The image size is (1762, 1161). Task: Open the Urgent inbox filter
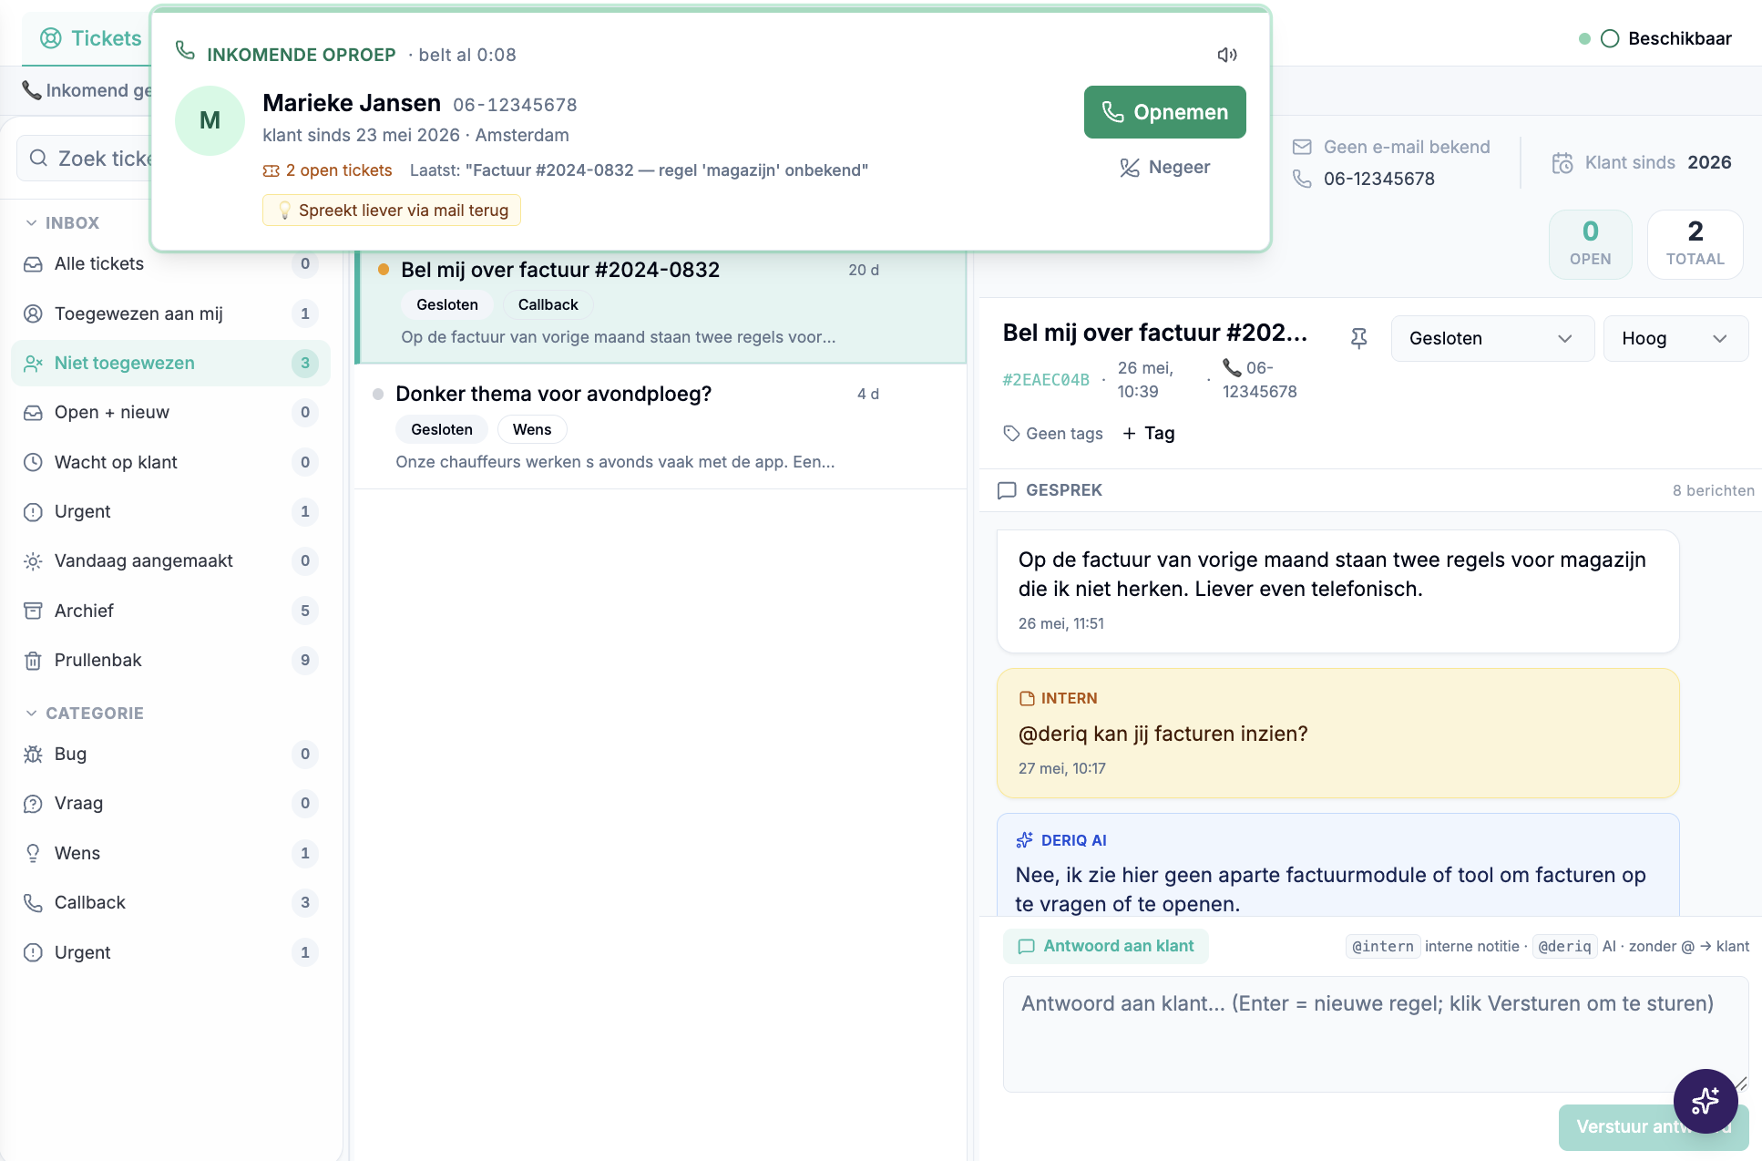pyautogui.click(x=170, y=511)
